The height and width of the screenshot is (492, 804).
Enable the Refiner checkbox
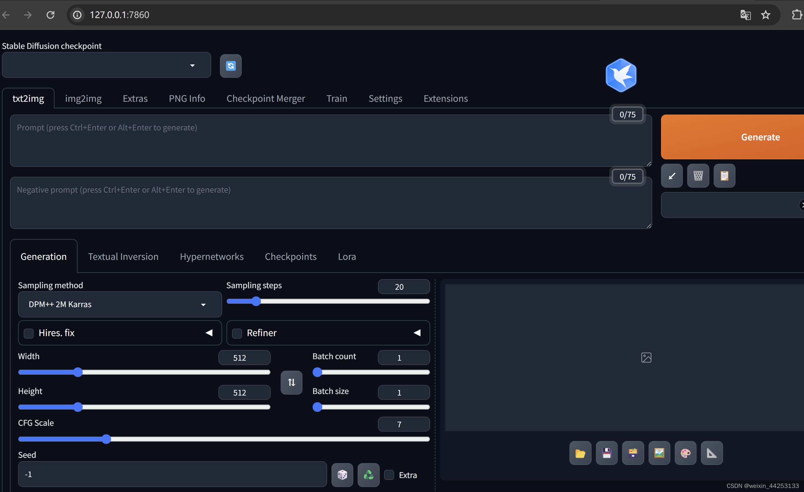[x=237, y=333]
